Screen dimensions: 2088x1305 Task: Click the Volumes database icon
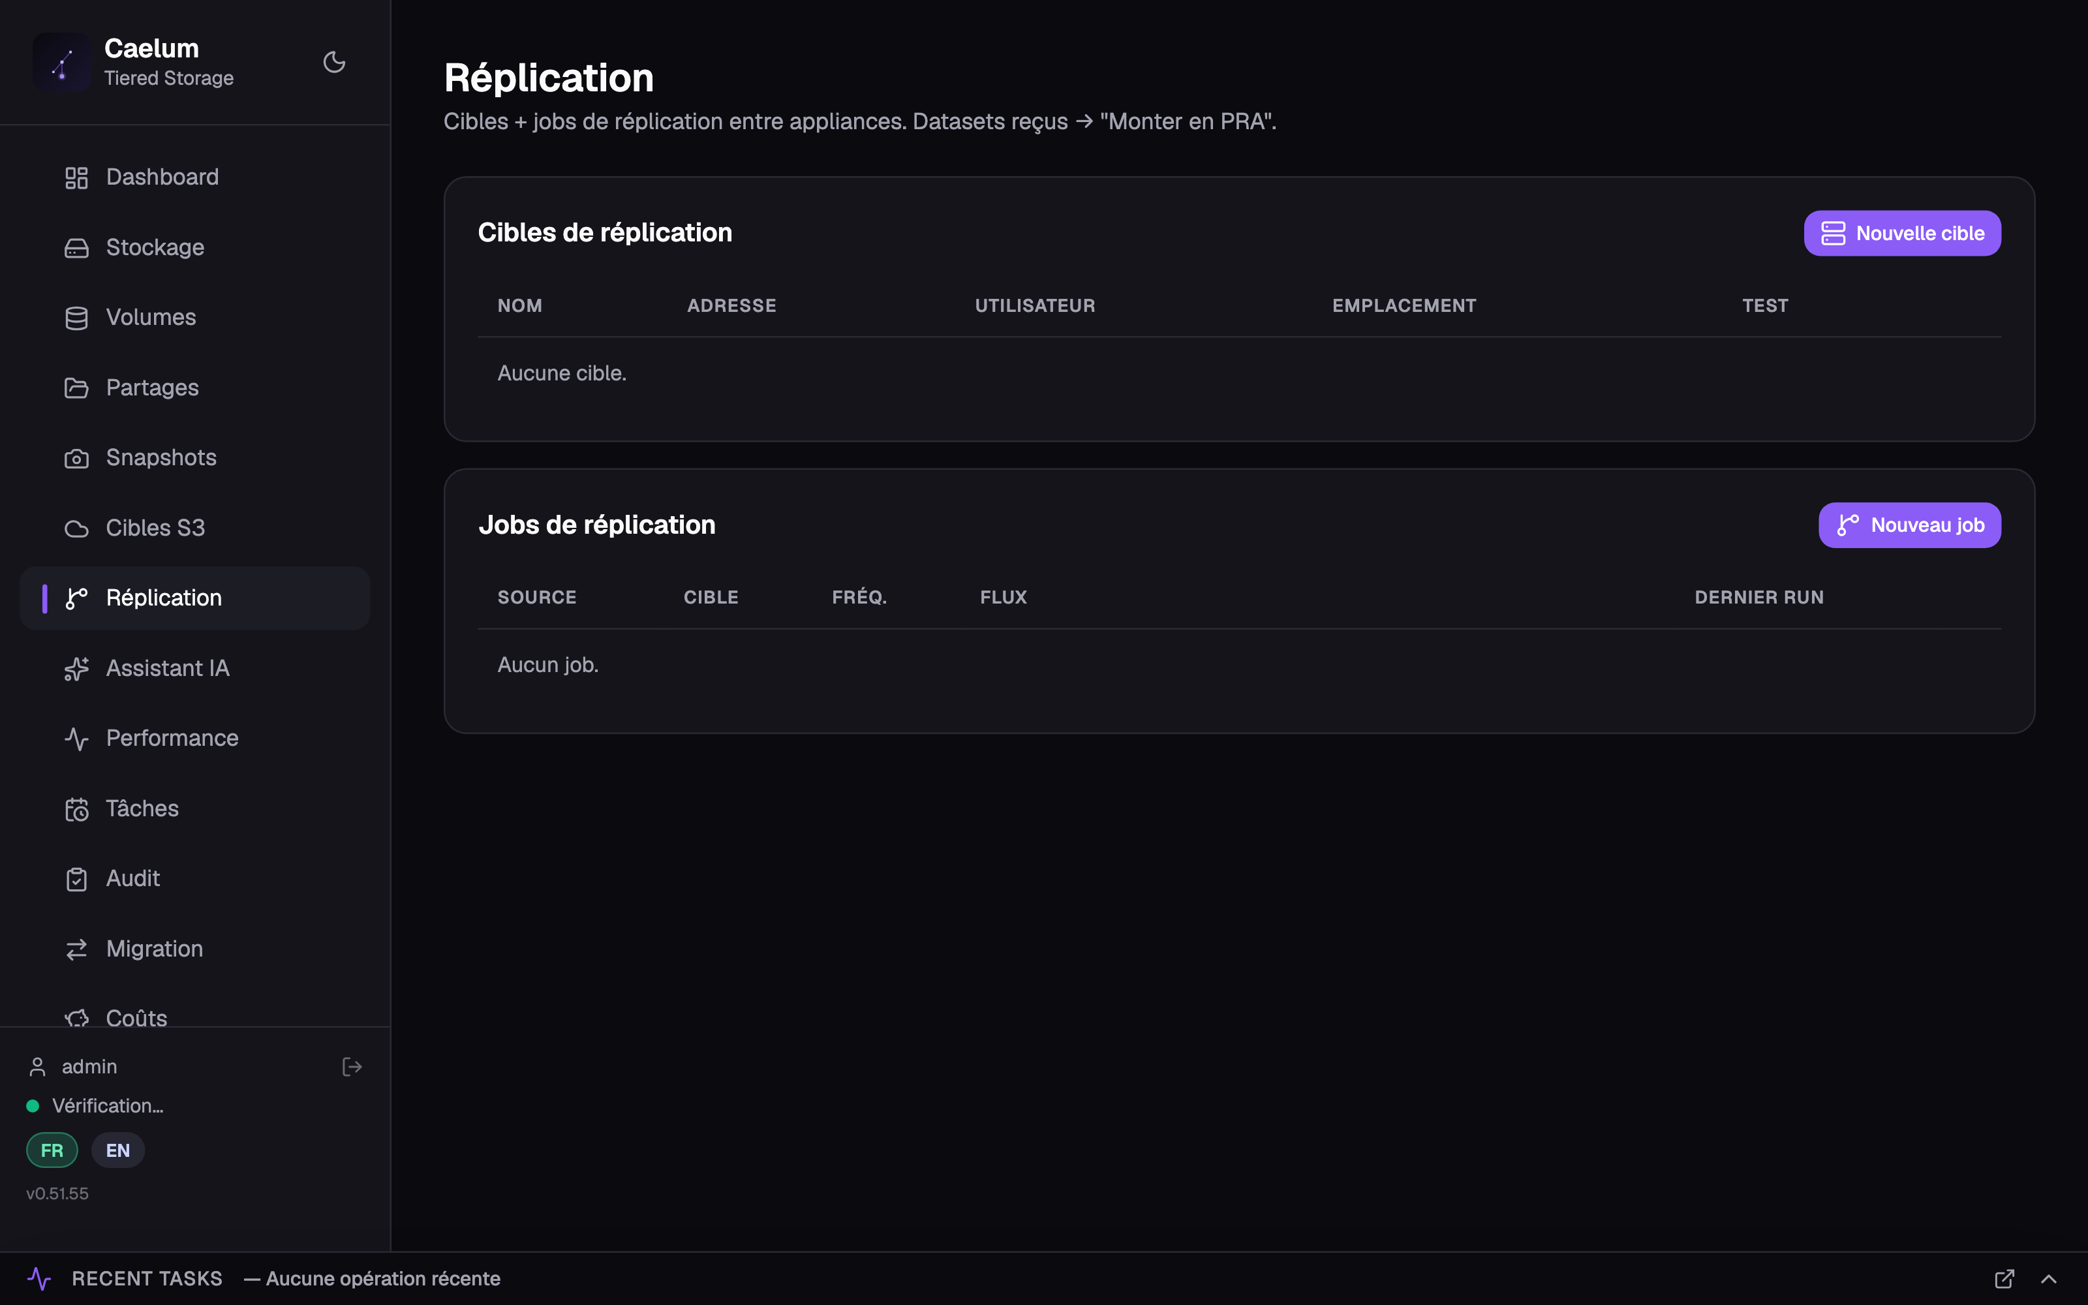[77, 318]
